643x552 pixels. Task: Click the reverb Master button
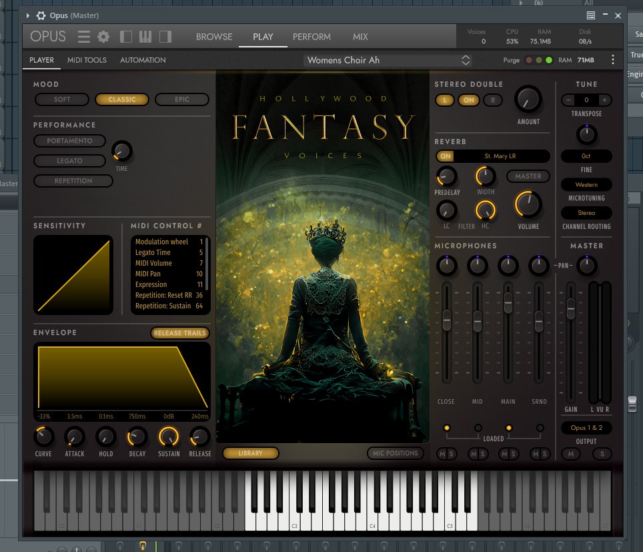point(528,176)
